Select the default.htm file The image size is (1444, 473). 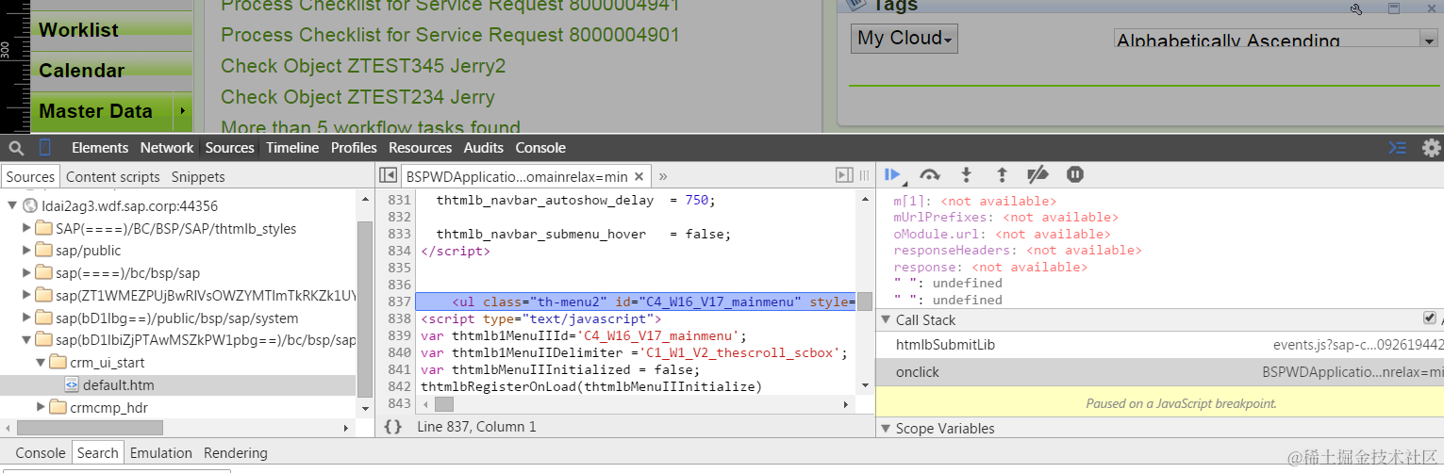(x=118, y=385)
